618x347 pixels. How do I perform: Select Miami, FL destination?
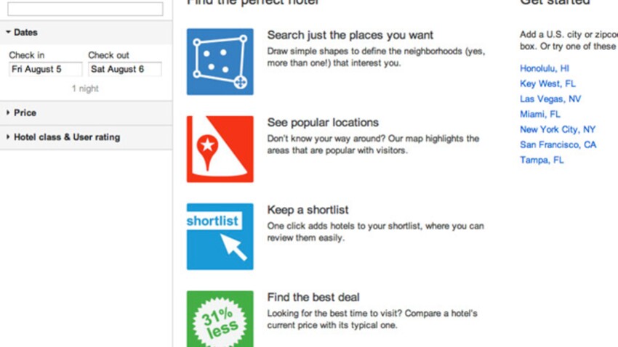pos(540,115)
